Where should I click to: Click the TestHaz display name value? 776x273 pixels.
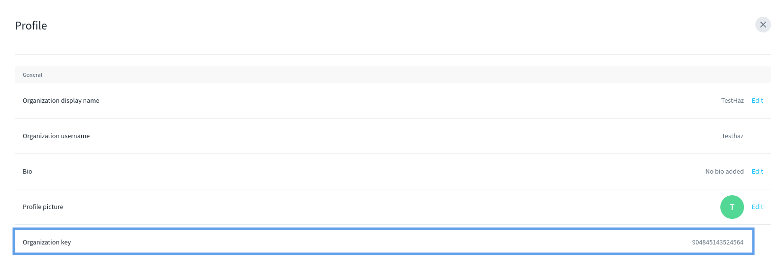732,101
